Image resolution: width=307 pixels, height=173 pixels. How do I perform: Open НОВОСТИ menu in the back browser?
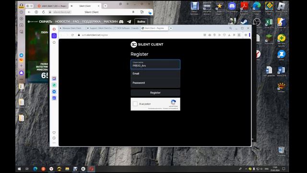click(x=62, y=22)
